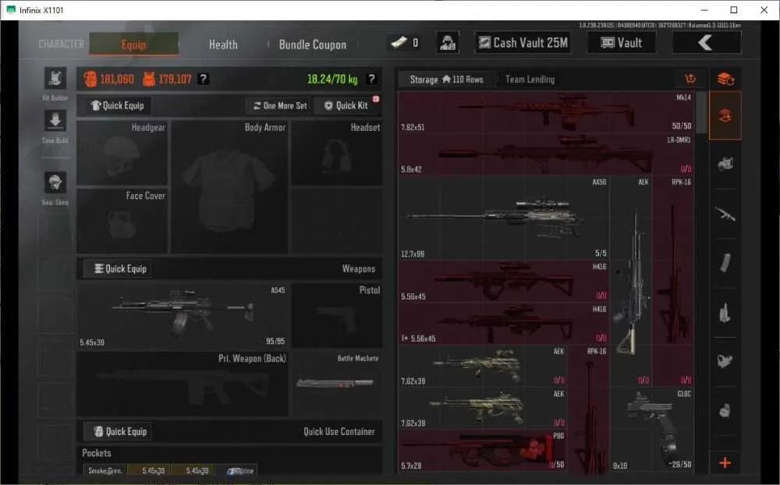Image resolution: width=780 pixels, height=485 pixels.
Task: Click the help icon beside 18.24/70 kg
Action: coord(371,79)
